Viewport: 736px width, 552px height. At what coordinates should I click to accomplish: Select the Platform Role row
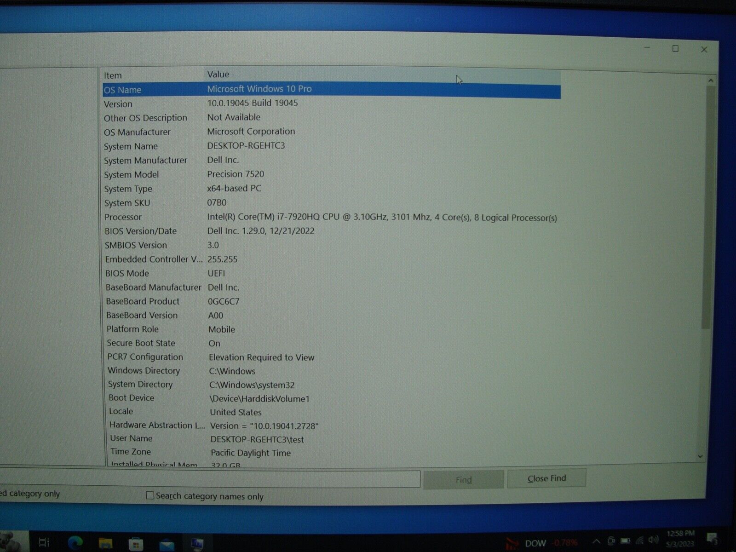331,329
